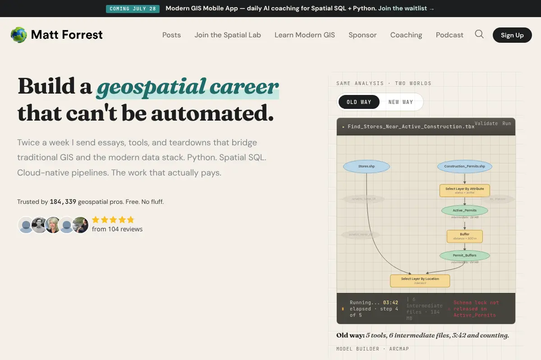Click Run in model header

pyautogui.click(x=507, y=123)
